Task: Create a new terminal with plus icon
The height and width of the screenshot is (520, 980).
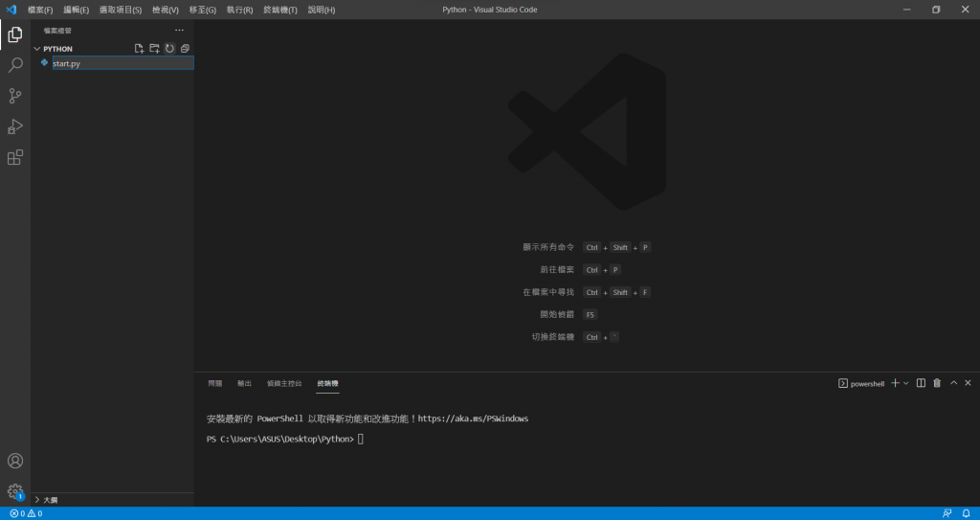Action: click(895, 383)
